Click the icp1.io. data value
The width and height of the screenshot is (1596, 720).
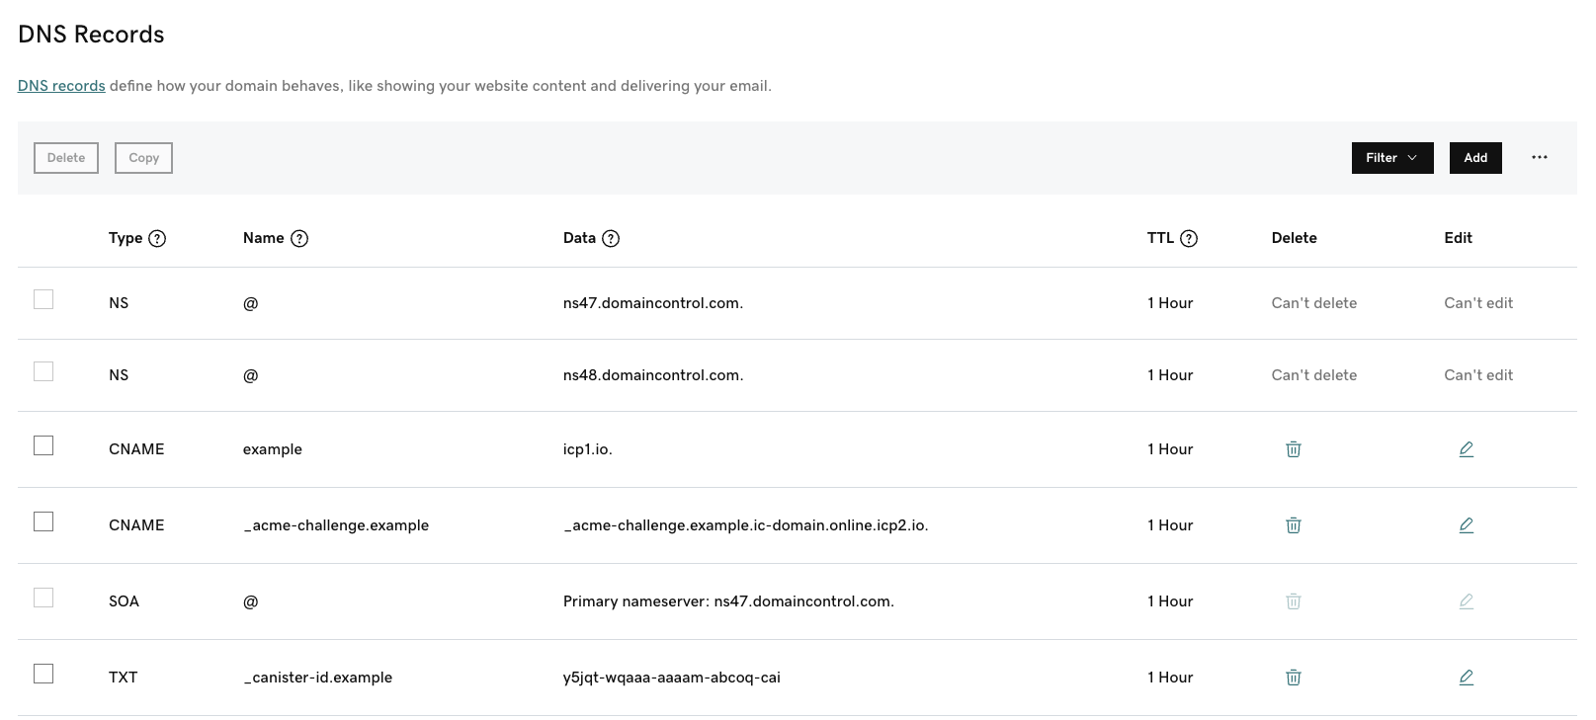[x=588, y=449]
